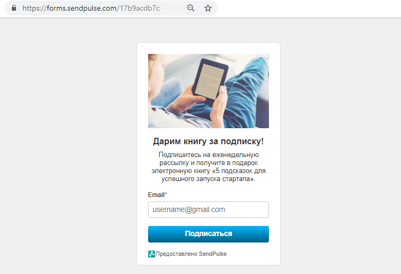Click the word SendPulse in footer

point(213,254)
